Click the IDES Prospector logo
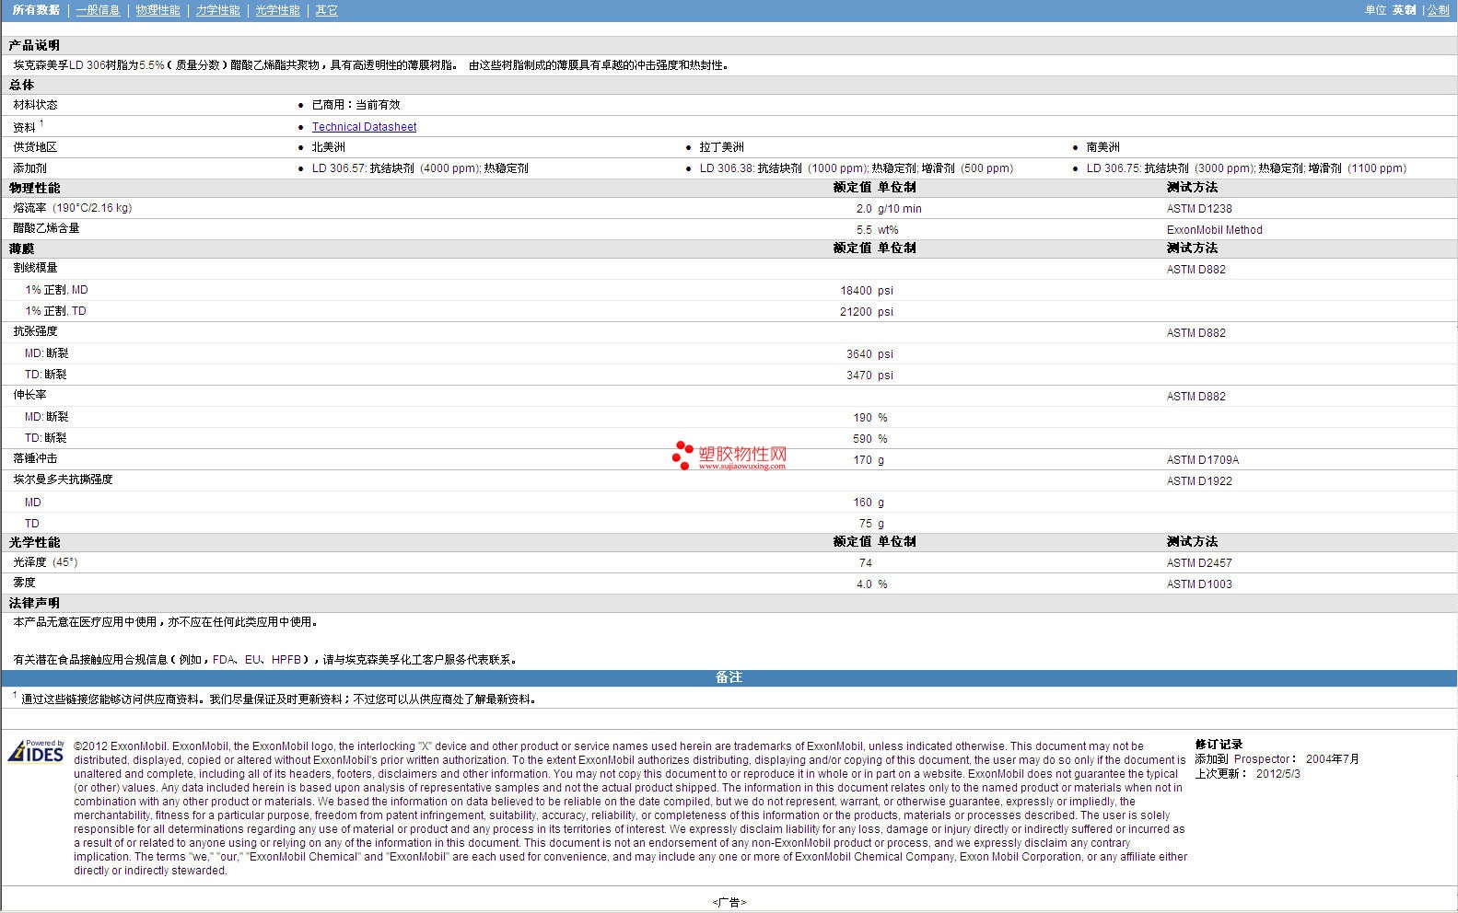 pos(36,751)
